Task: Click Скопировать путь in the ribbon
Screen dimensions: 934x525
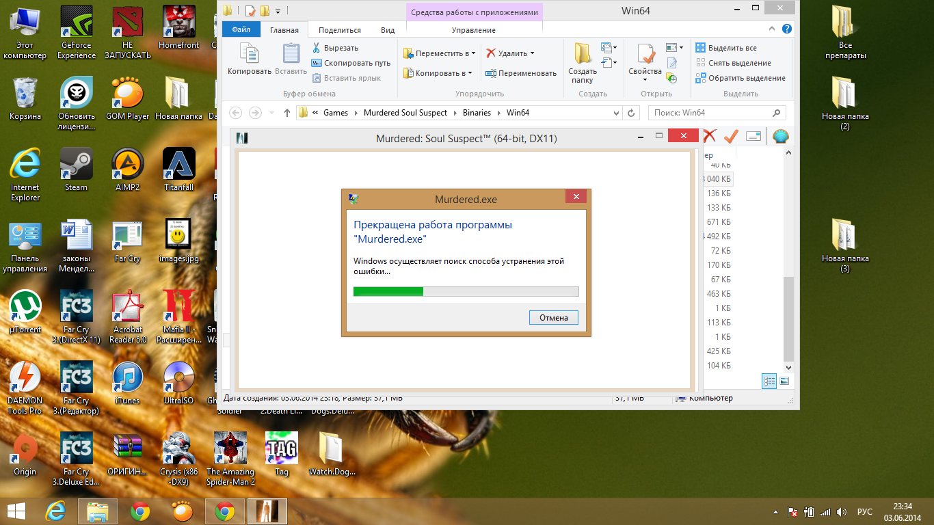Action: 351,63
